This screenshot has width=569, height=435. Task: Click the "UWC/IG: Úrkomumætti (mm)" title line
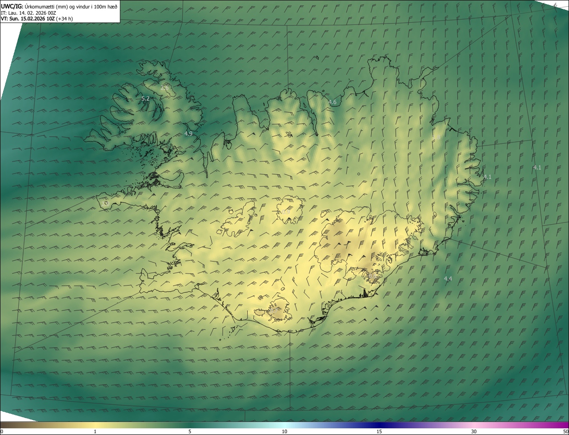coord(59,6)
